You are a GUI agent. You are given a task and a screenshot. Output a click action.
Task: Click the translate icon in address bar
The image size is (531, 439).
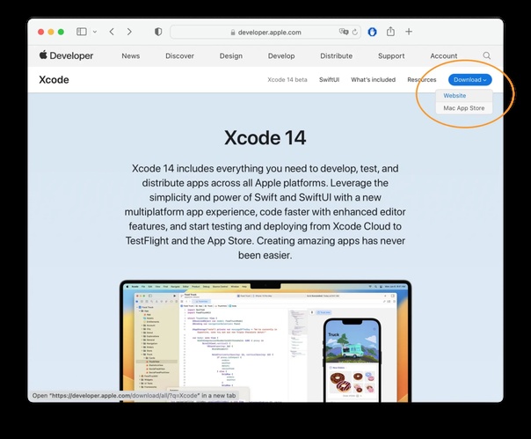pos(344,32)
